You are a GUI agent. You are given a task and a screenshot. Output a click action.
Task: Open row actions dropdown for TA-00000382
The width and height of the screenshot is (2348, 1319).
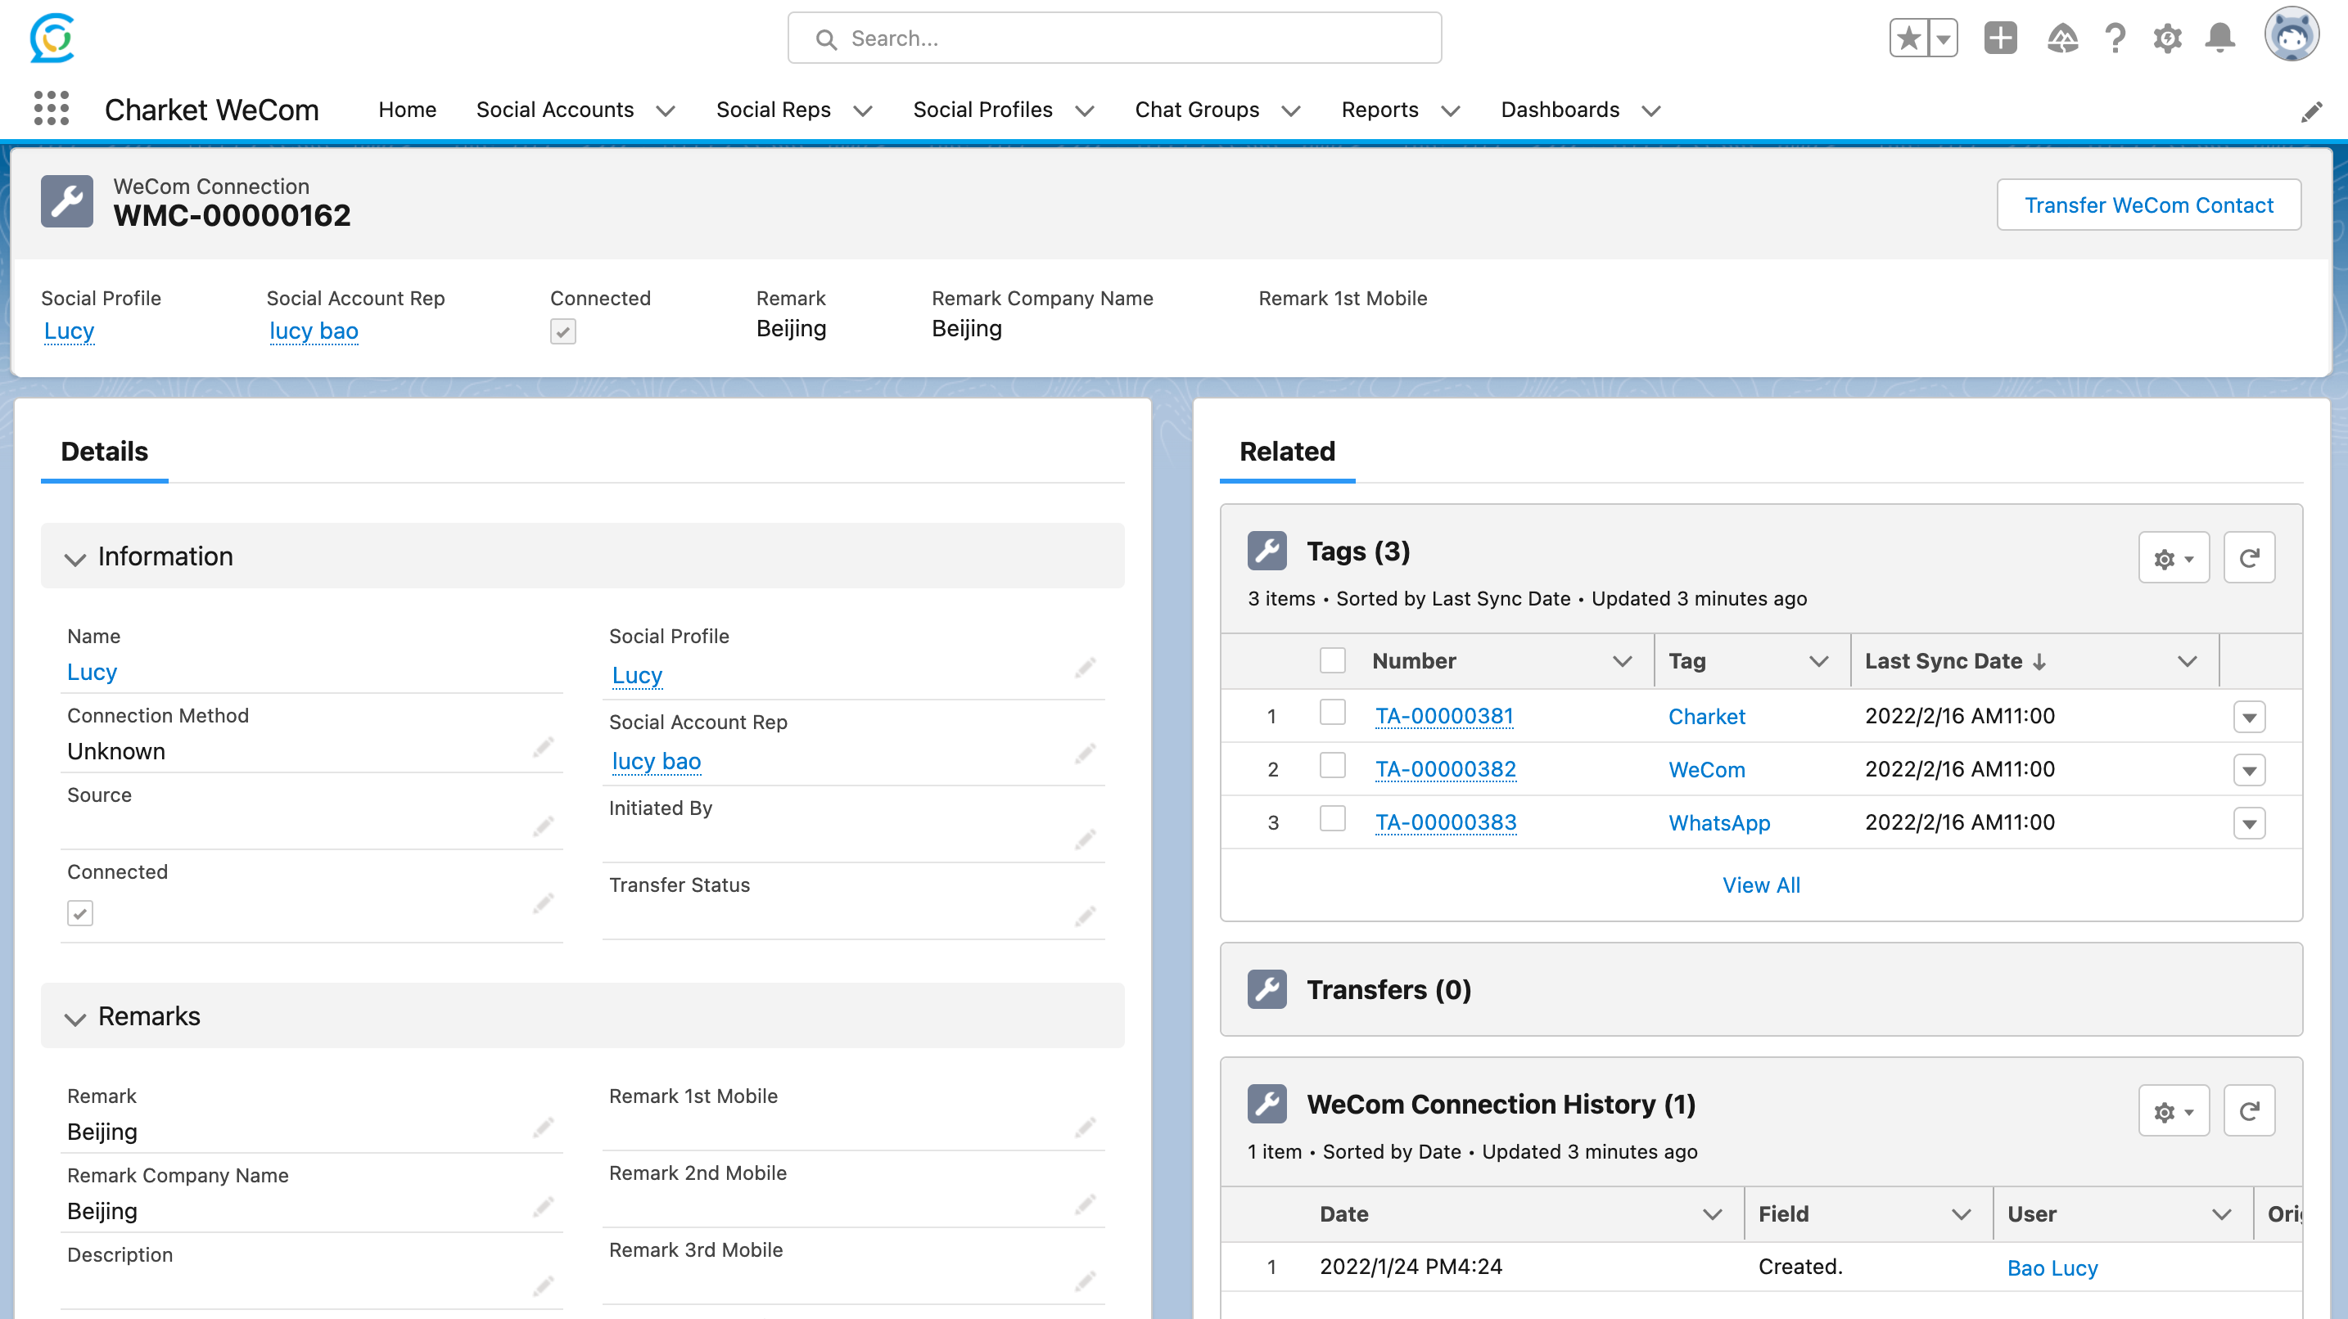[x=2249, y=771]
